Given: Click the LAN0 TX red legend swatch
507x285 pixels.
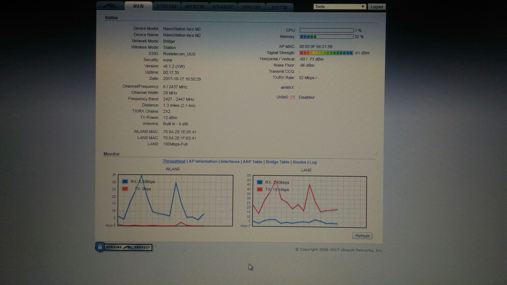Looking at the screenshot, I should tap(260, 190).
